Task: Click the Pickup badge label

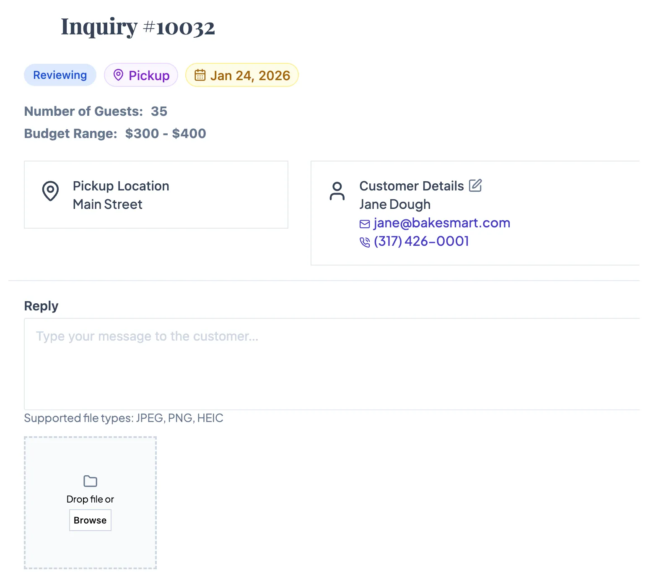Action: pyautogui.click(x=149, y=76)
